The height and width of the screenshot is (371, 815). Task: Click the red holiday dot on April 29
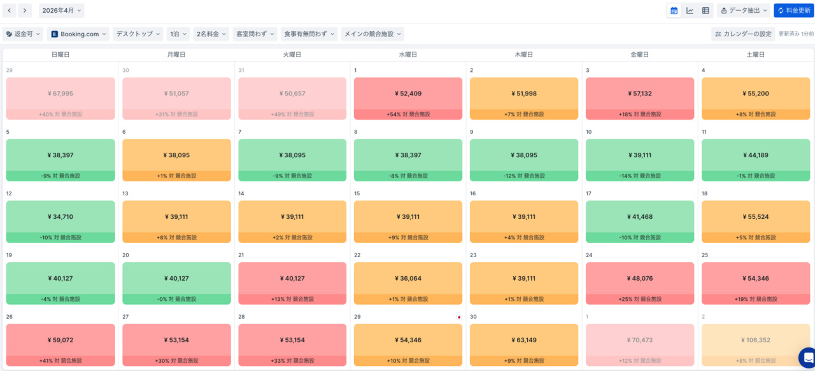458,317
